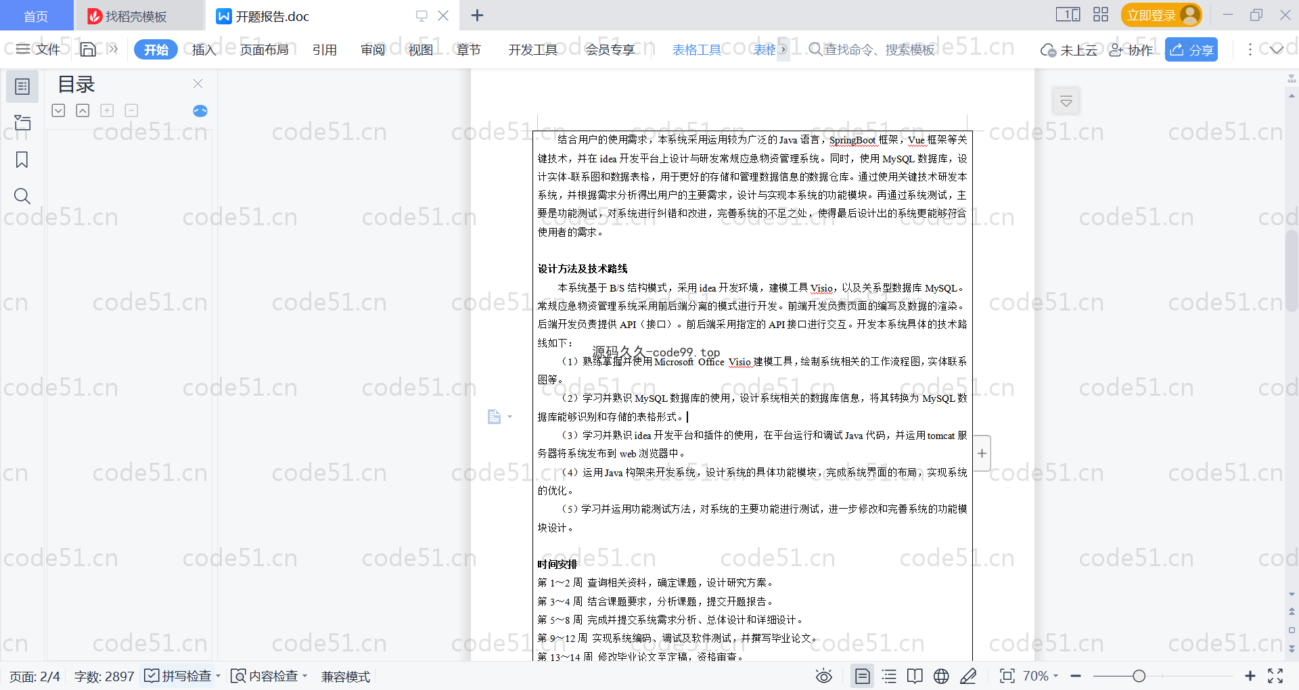Screen dimensions: 1299x690
Task: Click the add column plus handle on table
Action: pyautogui.click(x=982, y=453)
